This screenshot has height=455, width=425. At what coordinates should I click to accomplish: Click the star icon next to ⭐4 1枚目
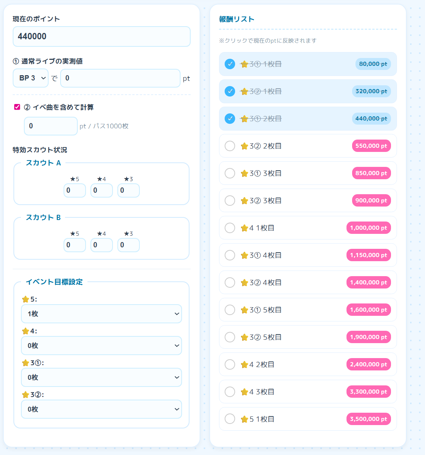(244, 228)
